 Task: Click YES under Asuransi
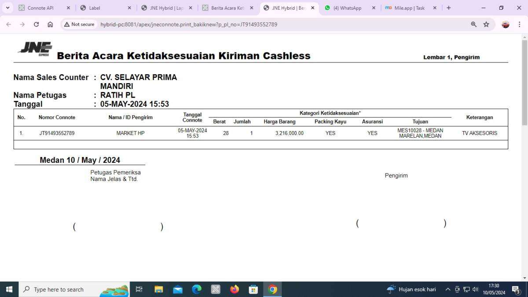pos(372,133)
